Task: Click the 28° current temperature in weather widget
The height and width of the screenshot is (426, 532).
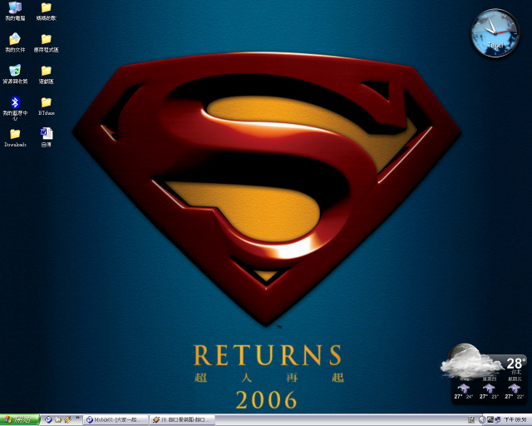Action: [516, 363]
